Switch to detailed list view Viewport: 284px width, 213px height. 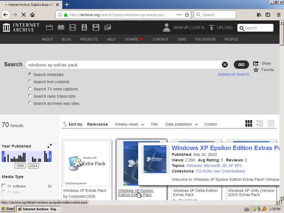point(260,123)
